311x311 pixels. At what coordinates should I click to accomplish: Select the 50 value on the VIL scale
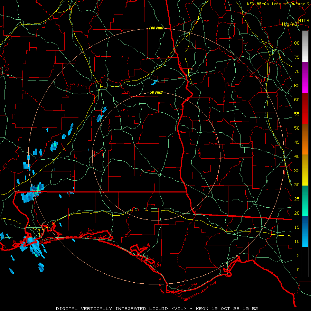coord(297,128)
